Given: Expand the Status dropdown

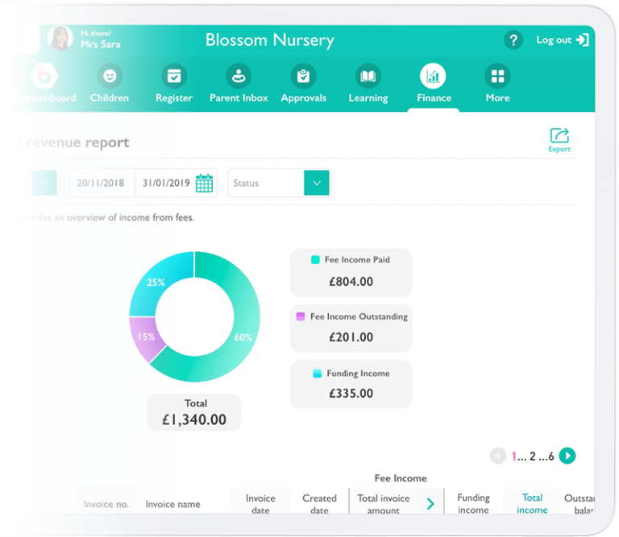Looking at the screenshot, I should click(x=317, y=183).
